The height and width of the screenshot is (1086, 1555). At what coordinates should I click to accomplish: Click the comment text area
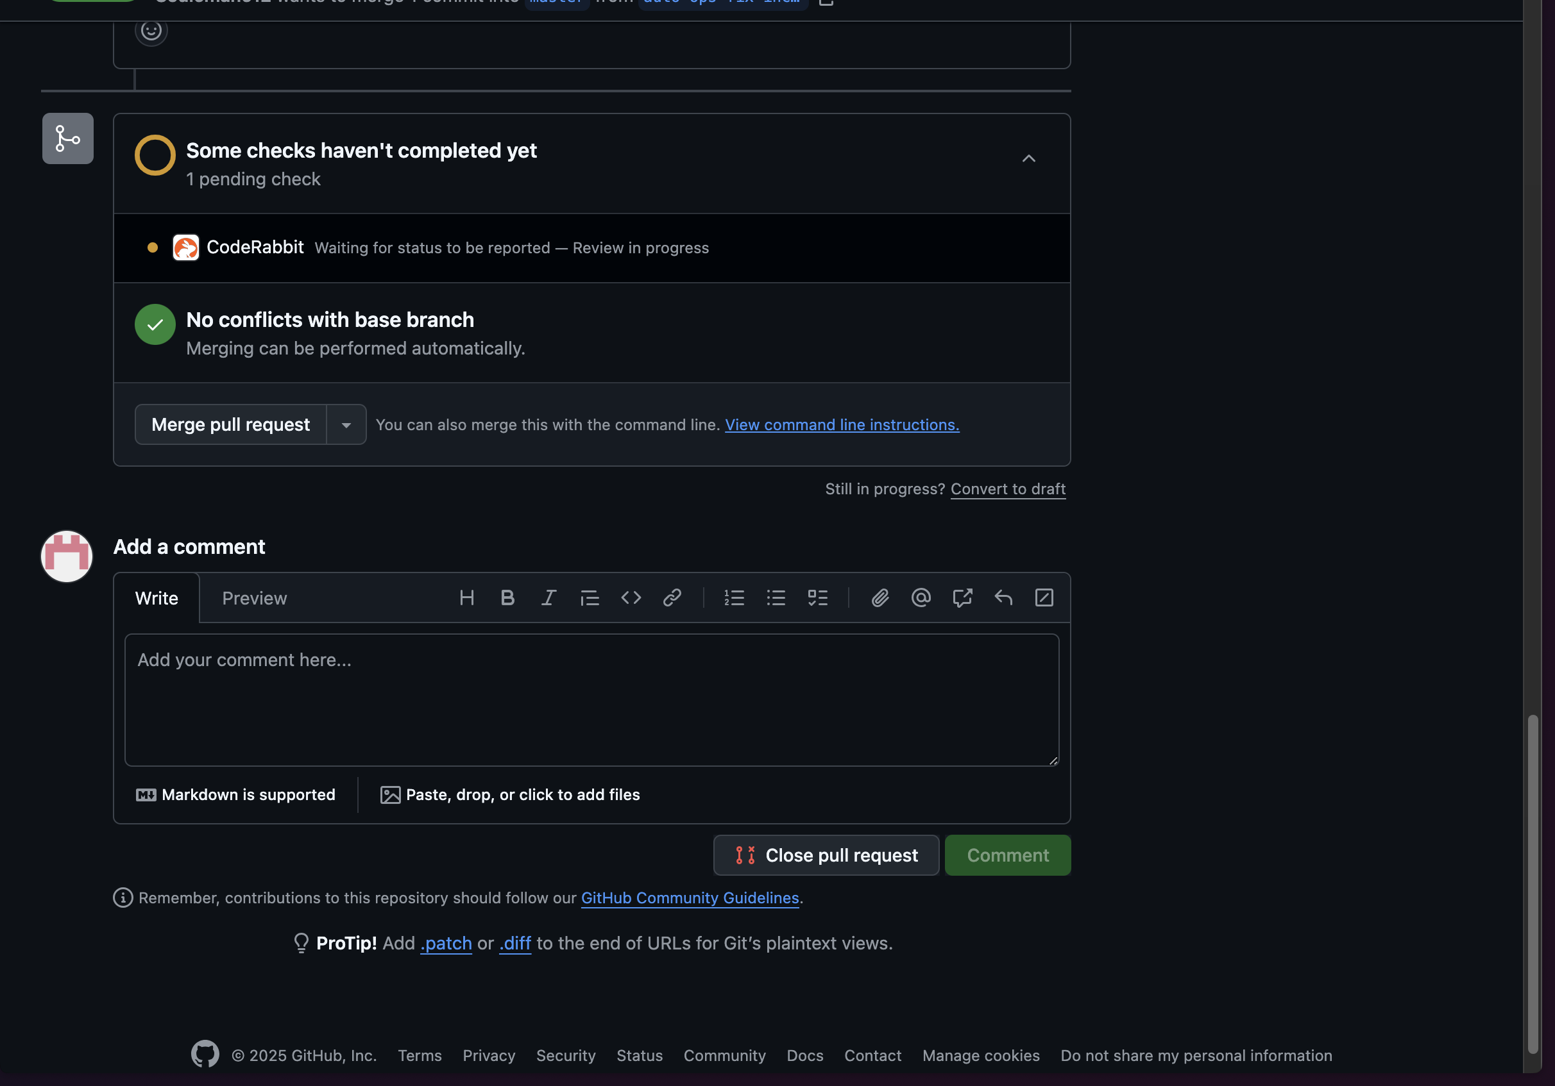(591, 700)
